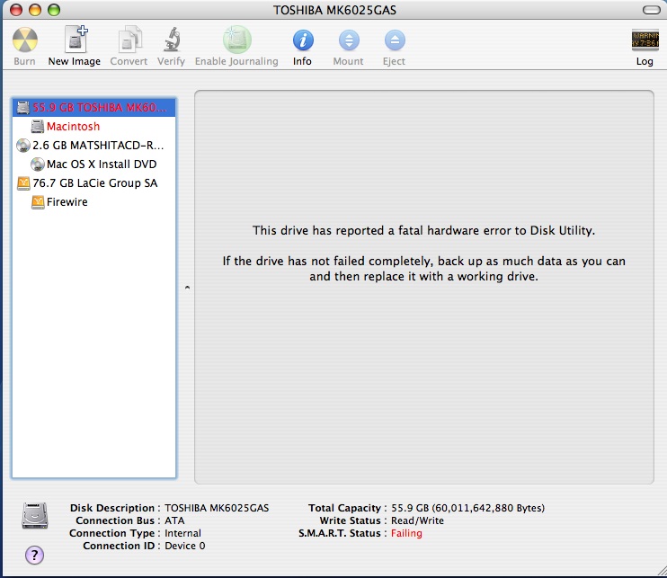Click the Connection Bus ATA value
Image resolution: width=667 pixels, height=578 pixels.
tap(174, 520)
